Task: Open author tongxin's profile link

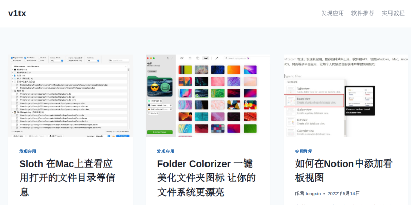Action: point(313,194)
